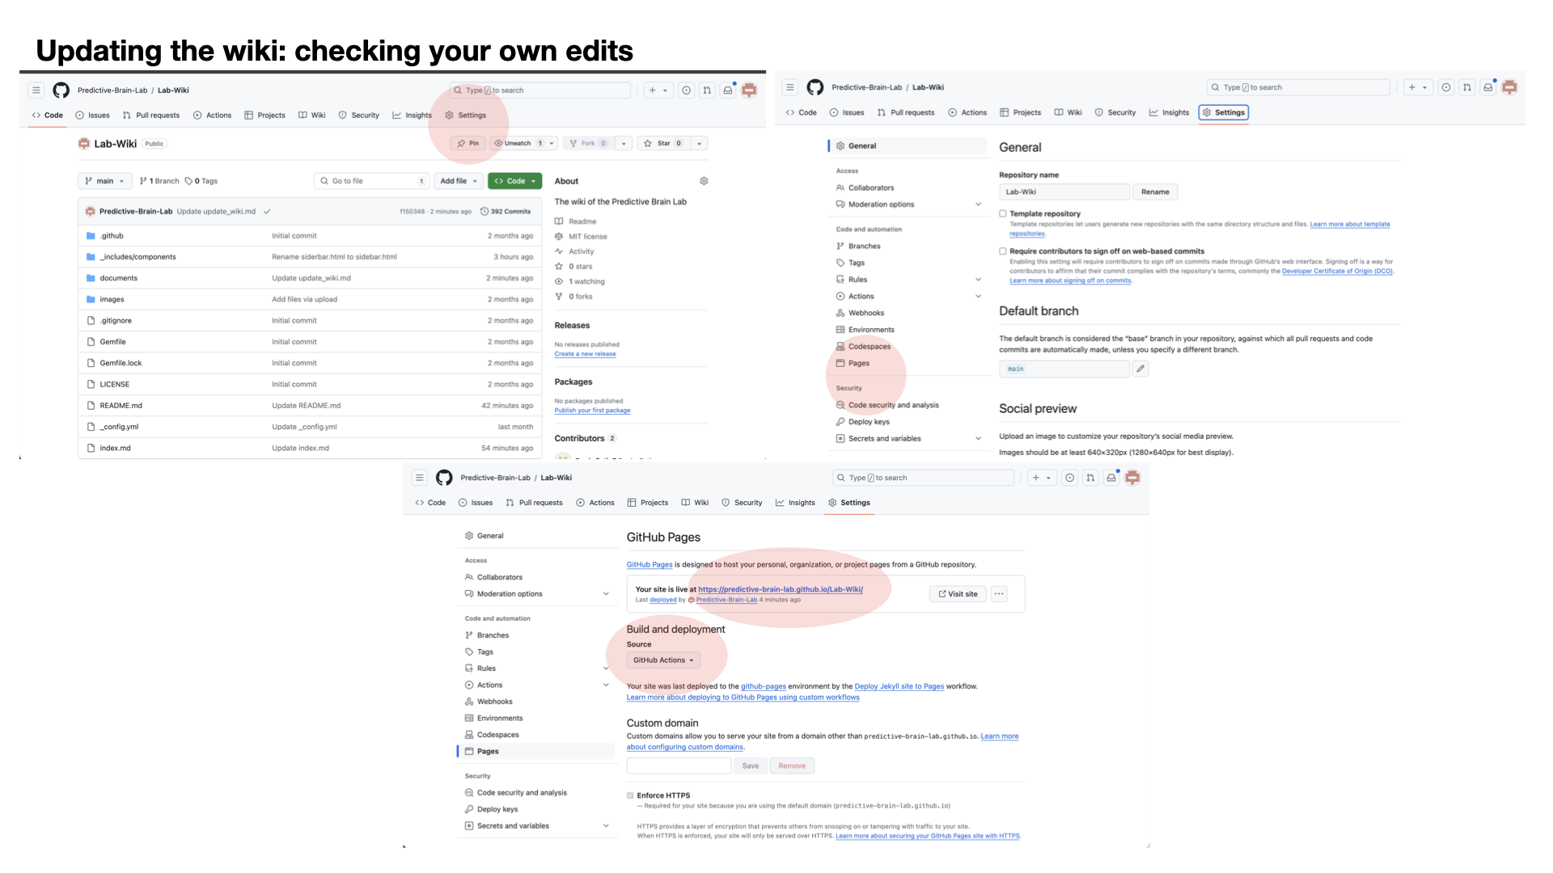Click the GitHub logo in the GitHub Pages screenshot
This screenshot has height=873, width=1553.
click(444, 478)
